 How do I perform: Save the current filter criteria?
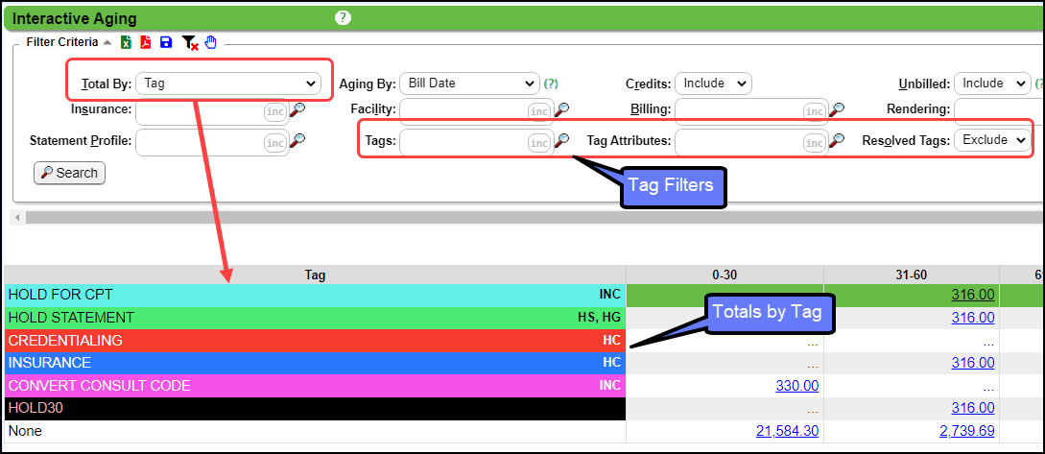pos(166,42)
